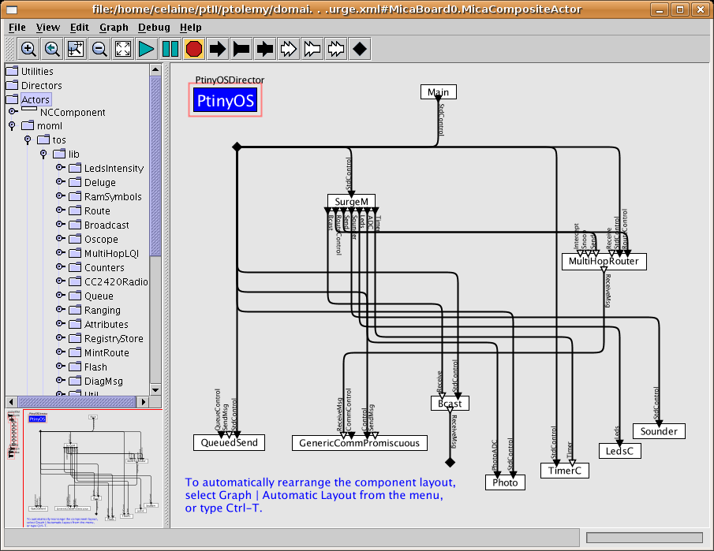Expand the Broadcast folder node
Image resolution: width=714 pixels, height=551 pixels.
(60, 224)
